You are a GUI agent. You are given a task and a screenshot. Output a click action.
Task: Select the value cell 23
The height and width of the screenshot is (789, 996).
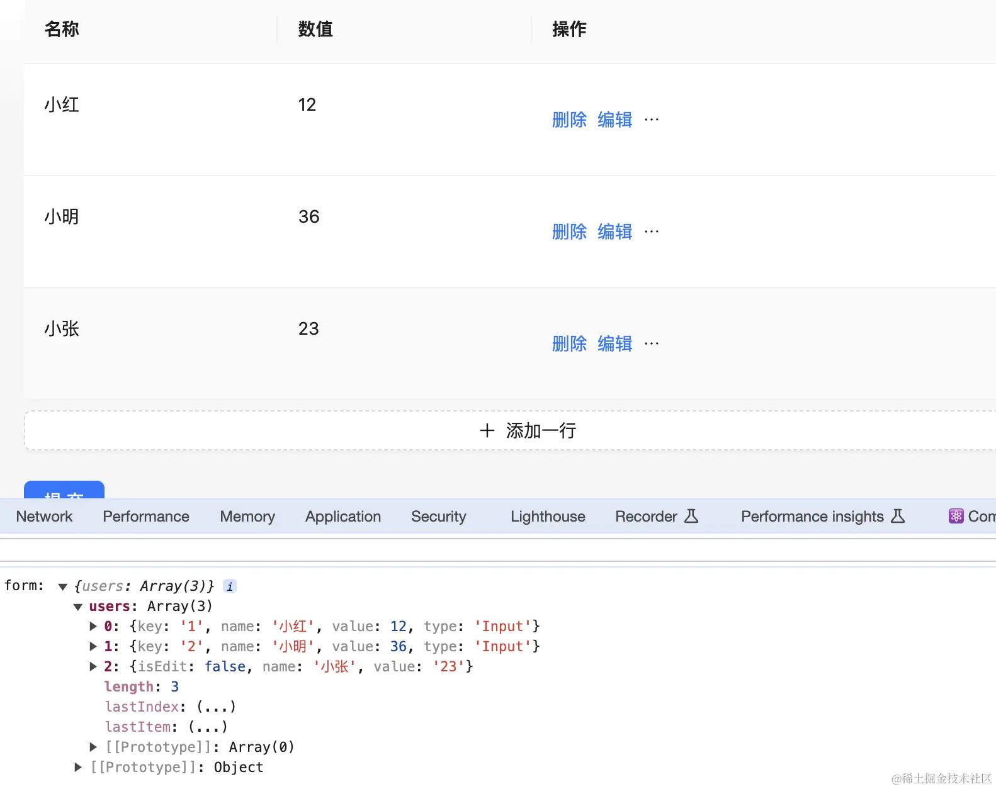(308, 328)
